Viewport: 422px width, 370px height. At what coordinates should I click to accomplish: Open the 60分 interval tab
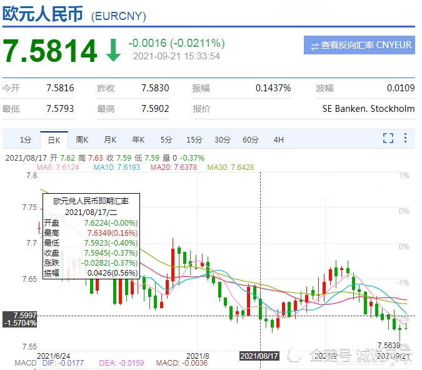pyautogui.click(x=251, y=140)
